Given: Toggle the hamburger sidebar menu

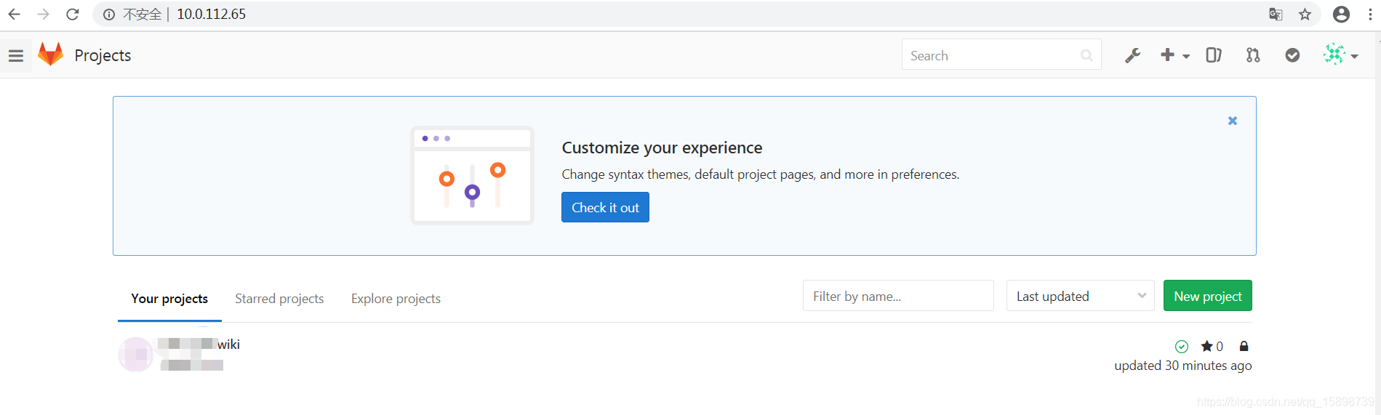Looking at the screenshot, I should click(16, 55).
